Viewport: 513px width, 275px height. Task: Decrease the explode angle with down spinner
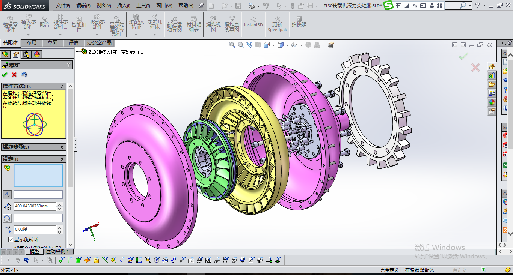pos(60,232)
